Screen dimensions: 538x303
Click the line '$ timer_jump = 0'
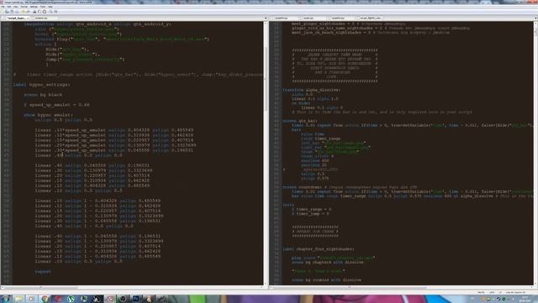pos(310,214)
